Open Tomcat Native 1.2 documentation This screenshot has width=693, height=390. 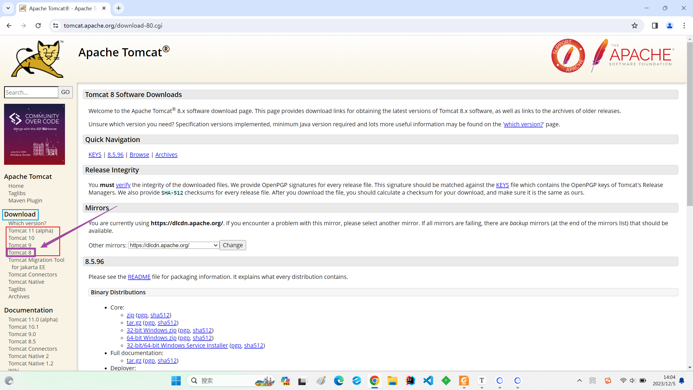pyautogui.click(x=31, y=363)
